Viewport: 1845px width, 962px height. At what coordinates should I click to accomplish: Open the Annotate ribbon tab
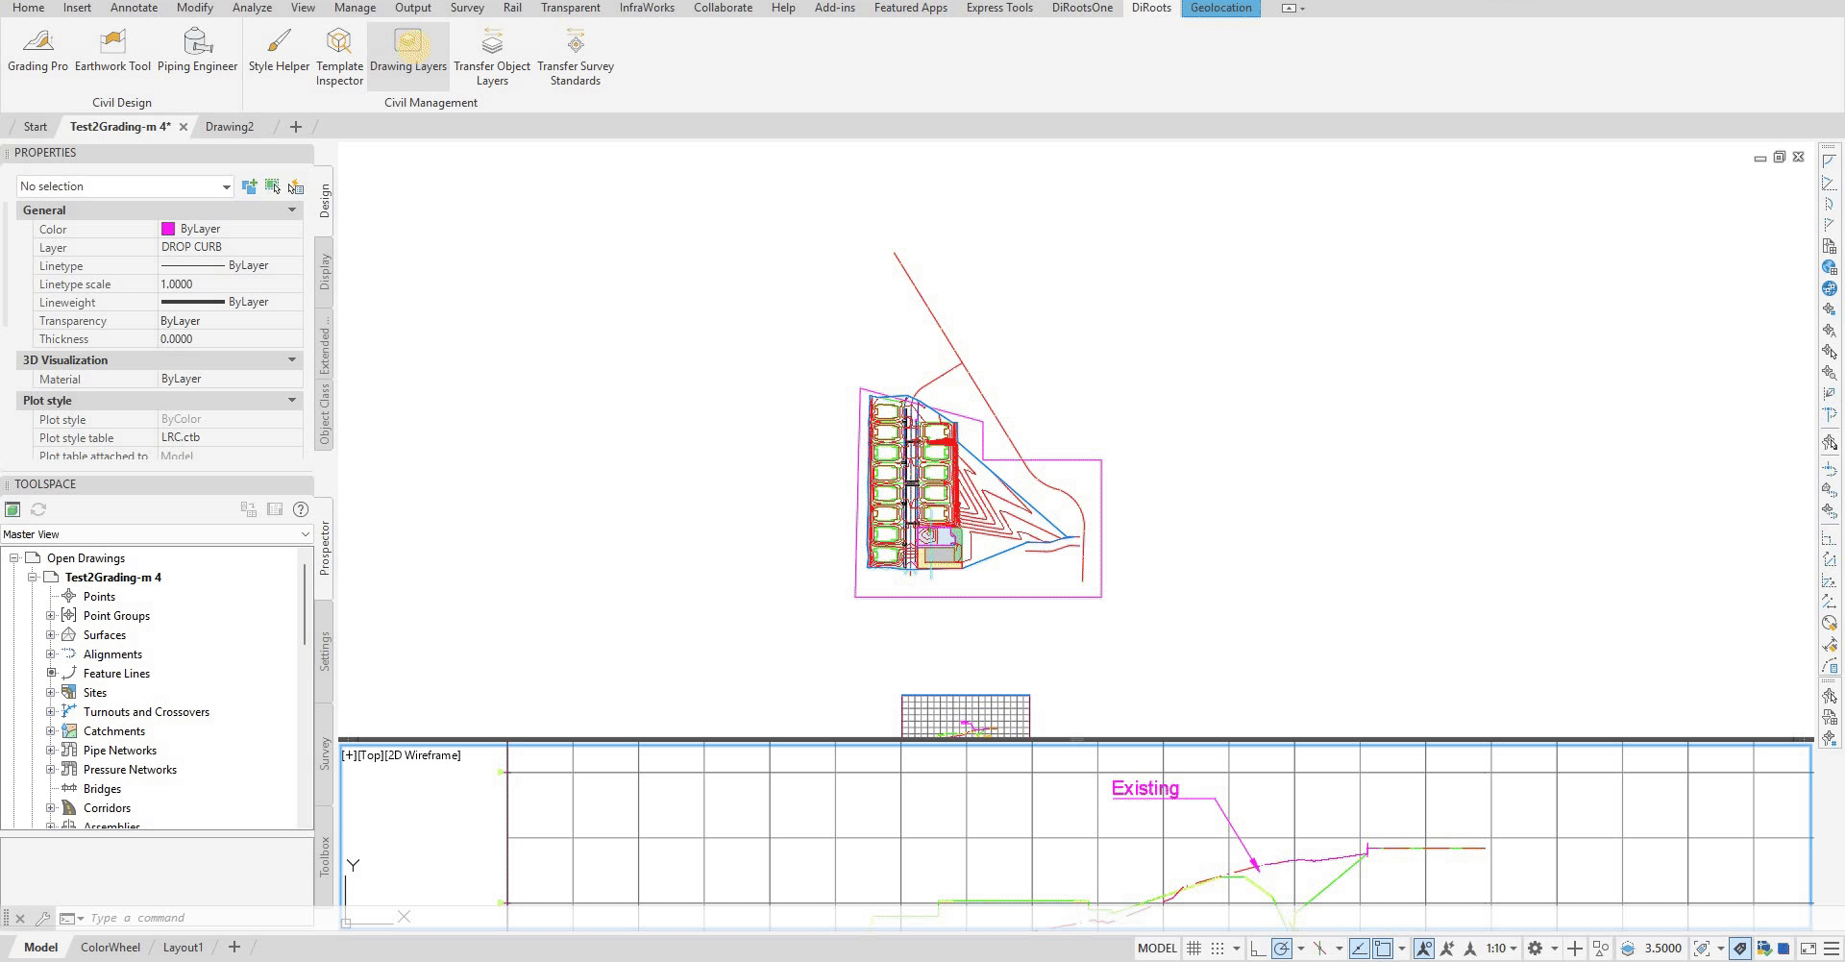click(x=134, y=8)
